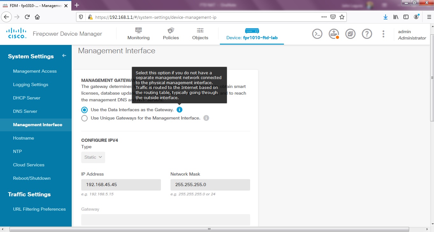Click the browser back button
Screen dimensions: 434x232
pos(7,17)
